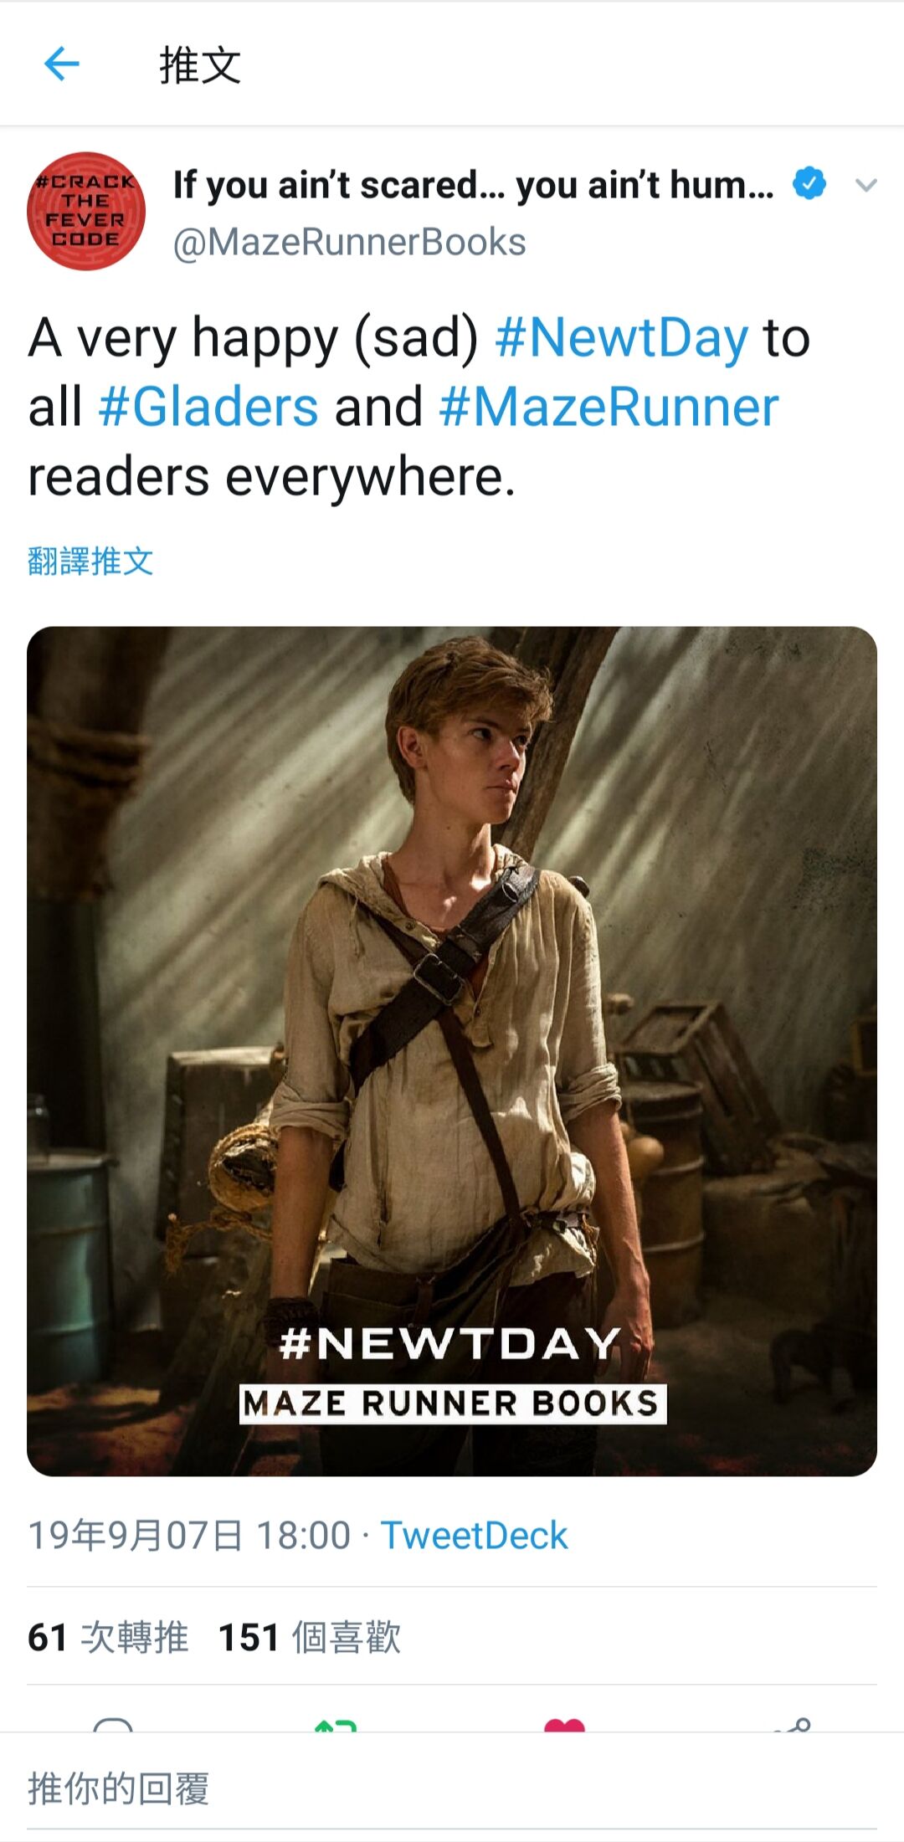Open the account display name
This screenshot has width=904, height=1842.
473,185
